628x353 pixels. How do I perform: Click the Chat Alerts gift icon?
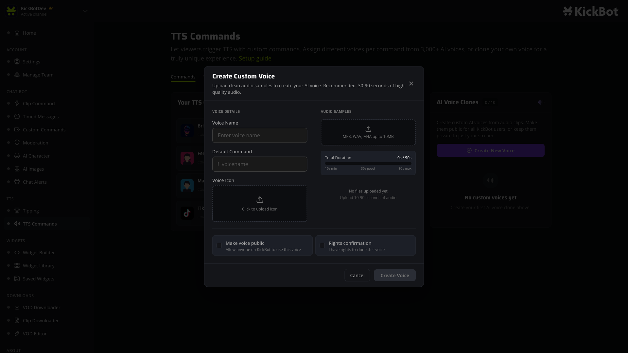(x=17, y=182)
